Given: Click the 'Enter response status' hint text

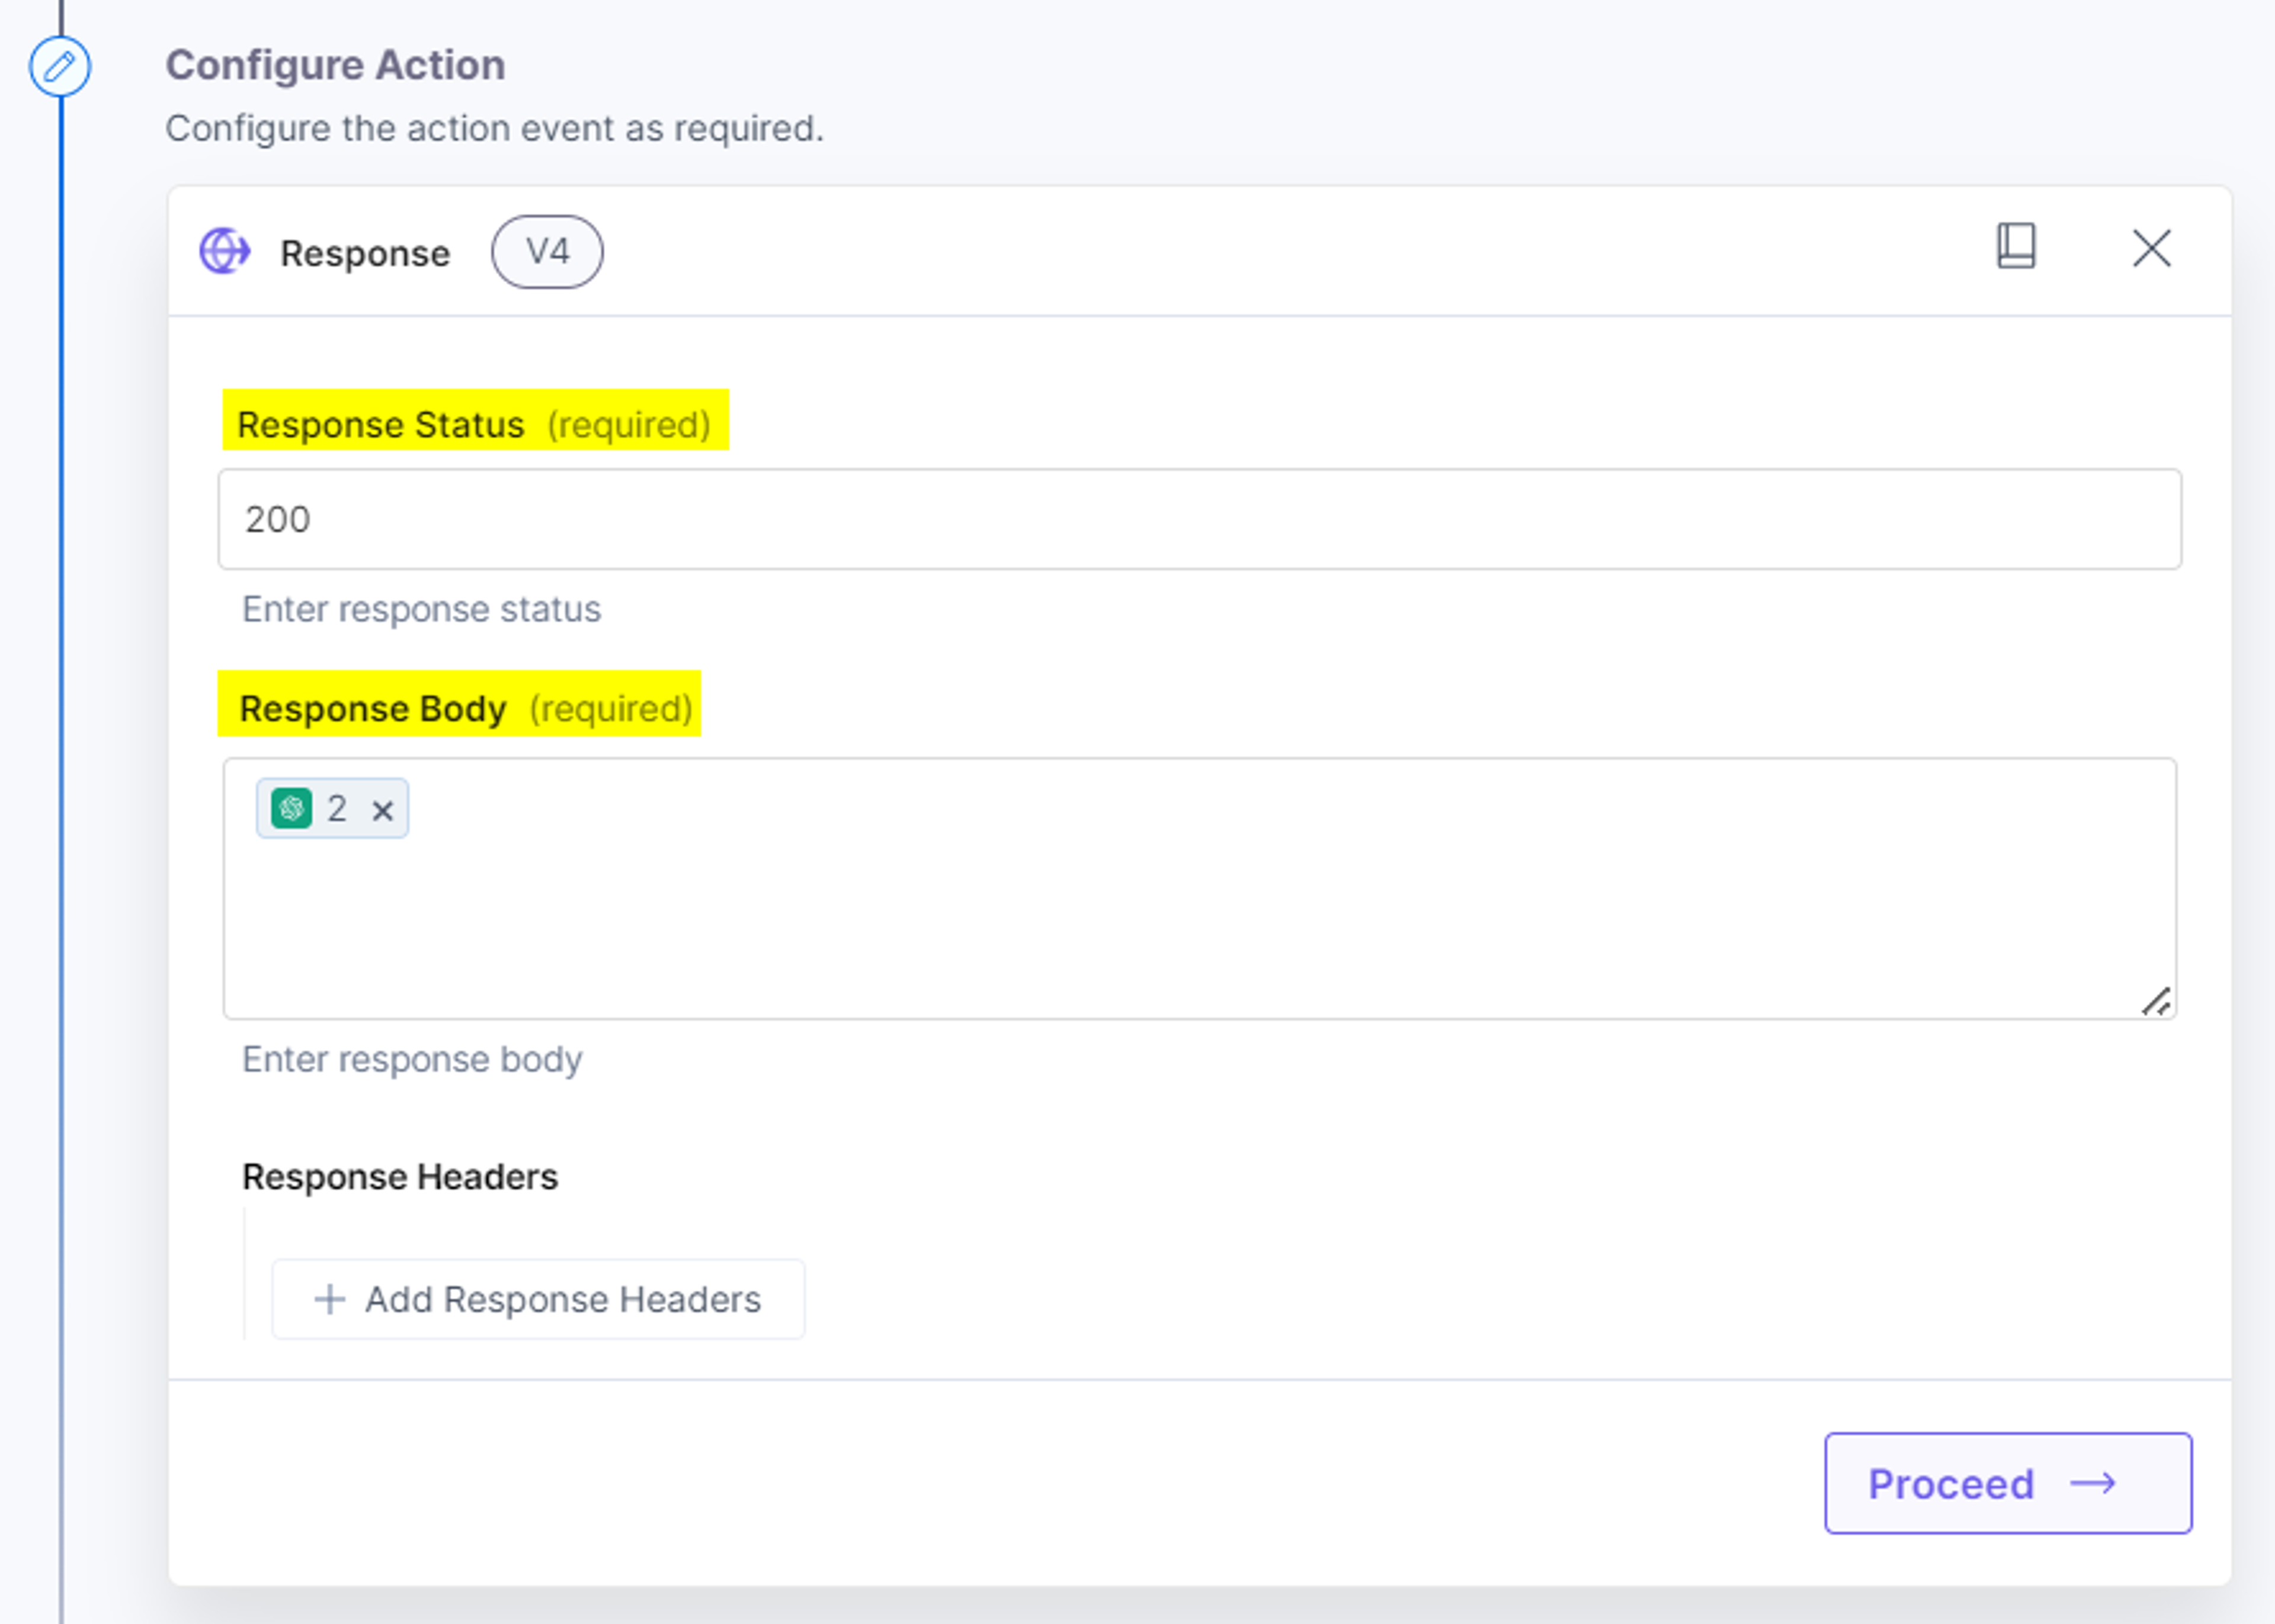Looking at the screenshot, I should point(421,609).
